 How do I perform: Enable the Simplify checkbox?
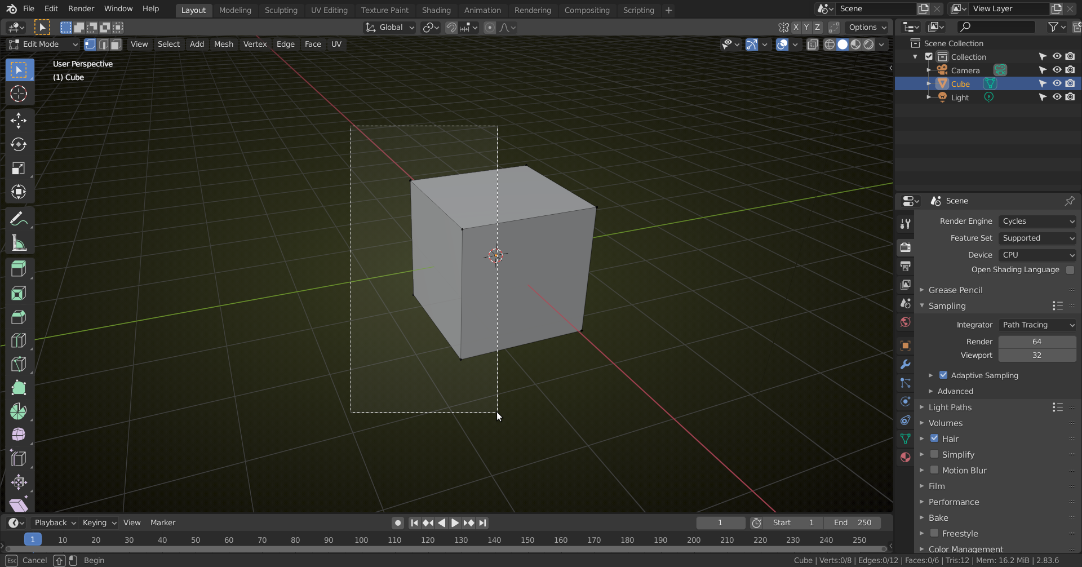tap(934, 454)
